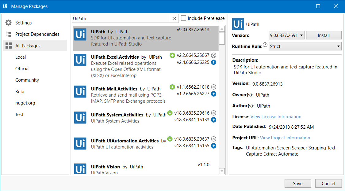Clear the UiPath search text
The height and width of the screenshot is (191, 345).
coord(174,18)
